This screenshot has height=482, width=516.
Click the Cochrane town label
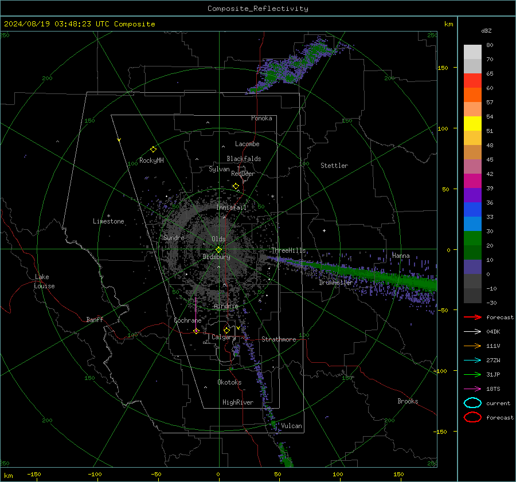click(187, 320)
